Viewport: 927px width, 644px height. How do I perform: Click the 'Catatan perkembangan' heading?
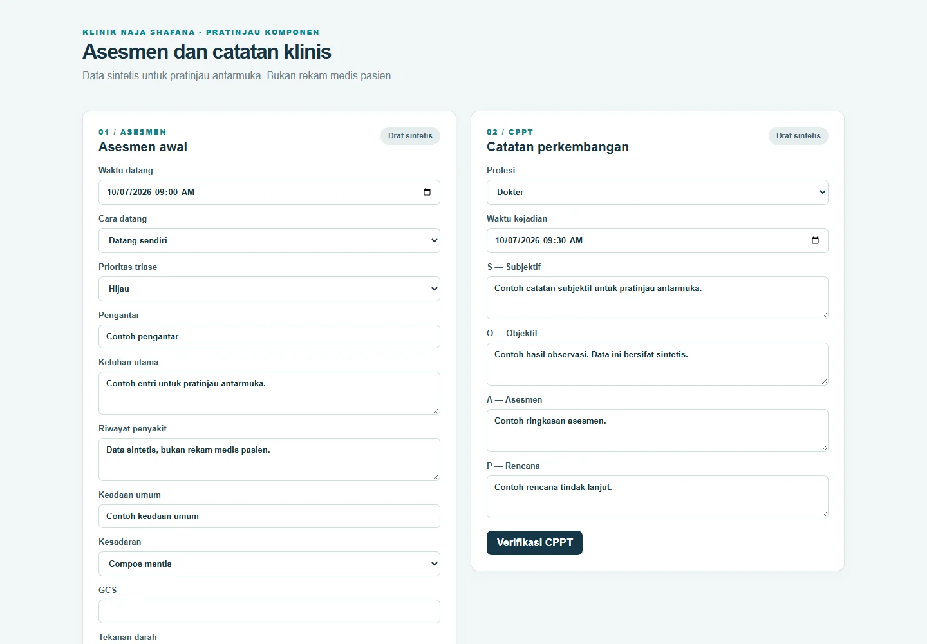(x=557, y=147)
